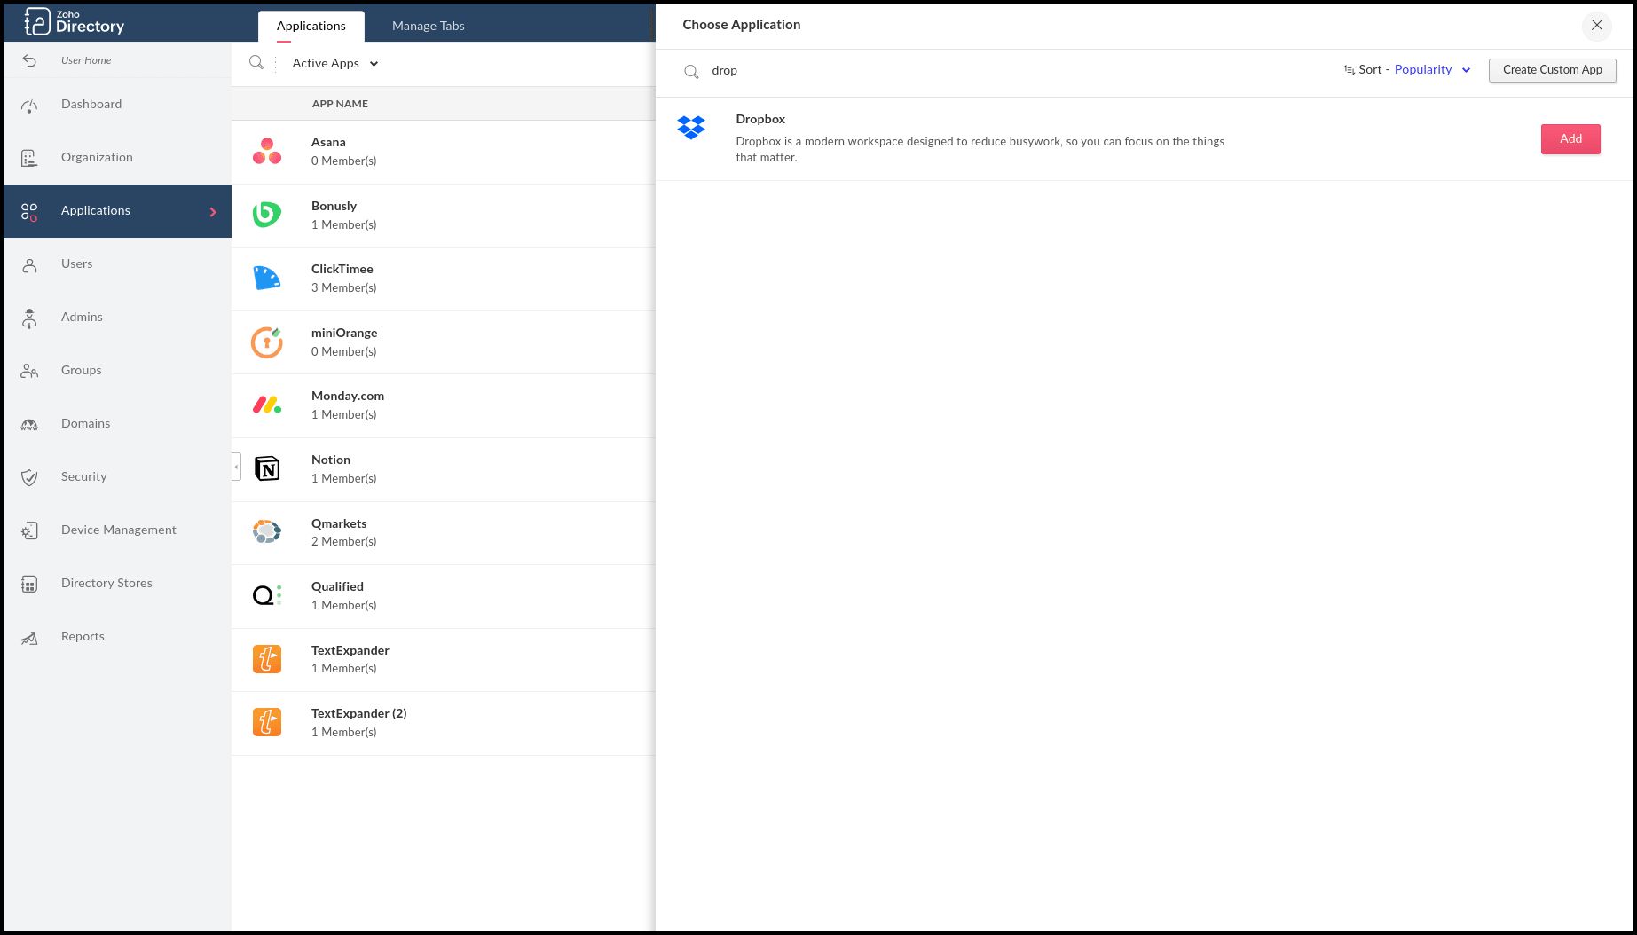The height and width of the screenshot is (935, 1637).
Task: Expand the Applications sidebar submenu arrow
Action: pyautogui.click(x=213, y=211)
